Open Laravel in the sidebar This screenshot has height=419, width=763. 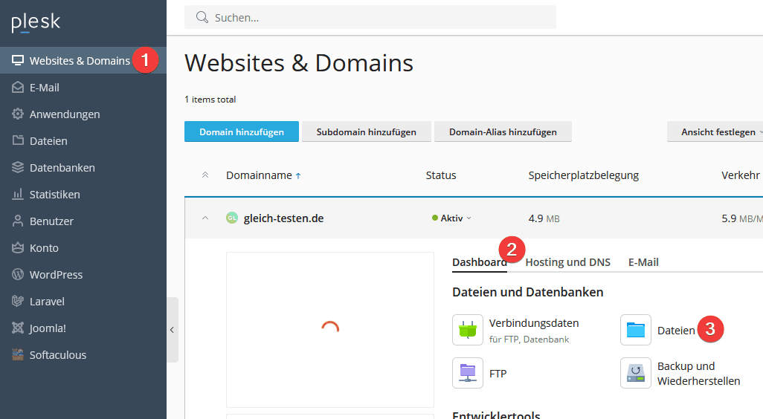[47, 302]
